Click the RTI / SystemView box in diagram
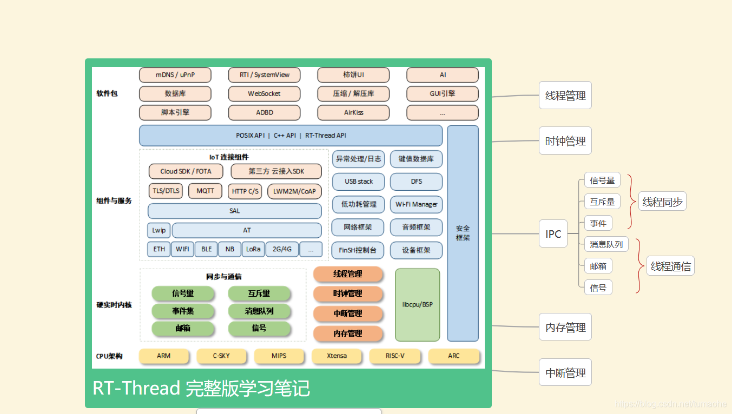This screenshot has width=732, height=414. click(264, 75)
